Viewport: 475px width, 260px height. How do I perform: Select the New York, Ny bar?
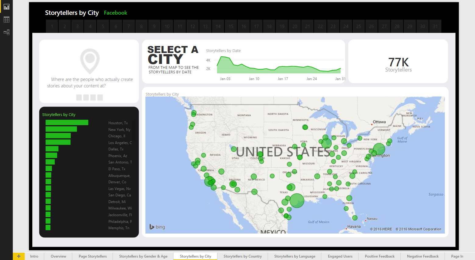coord(61,129)
